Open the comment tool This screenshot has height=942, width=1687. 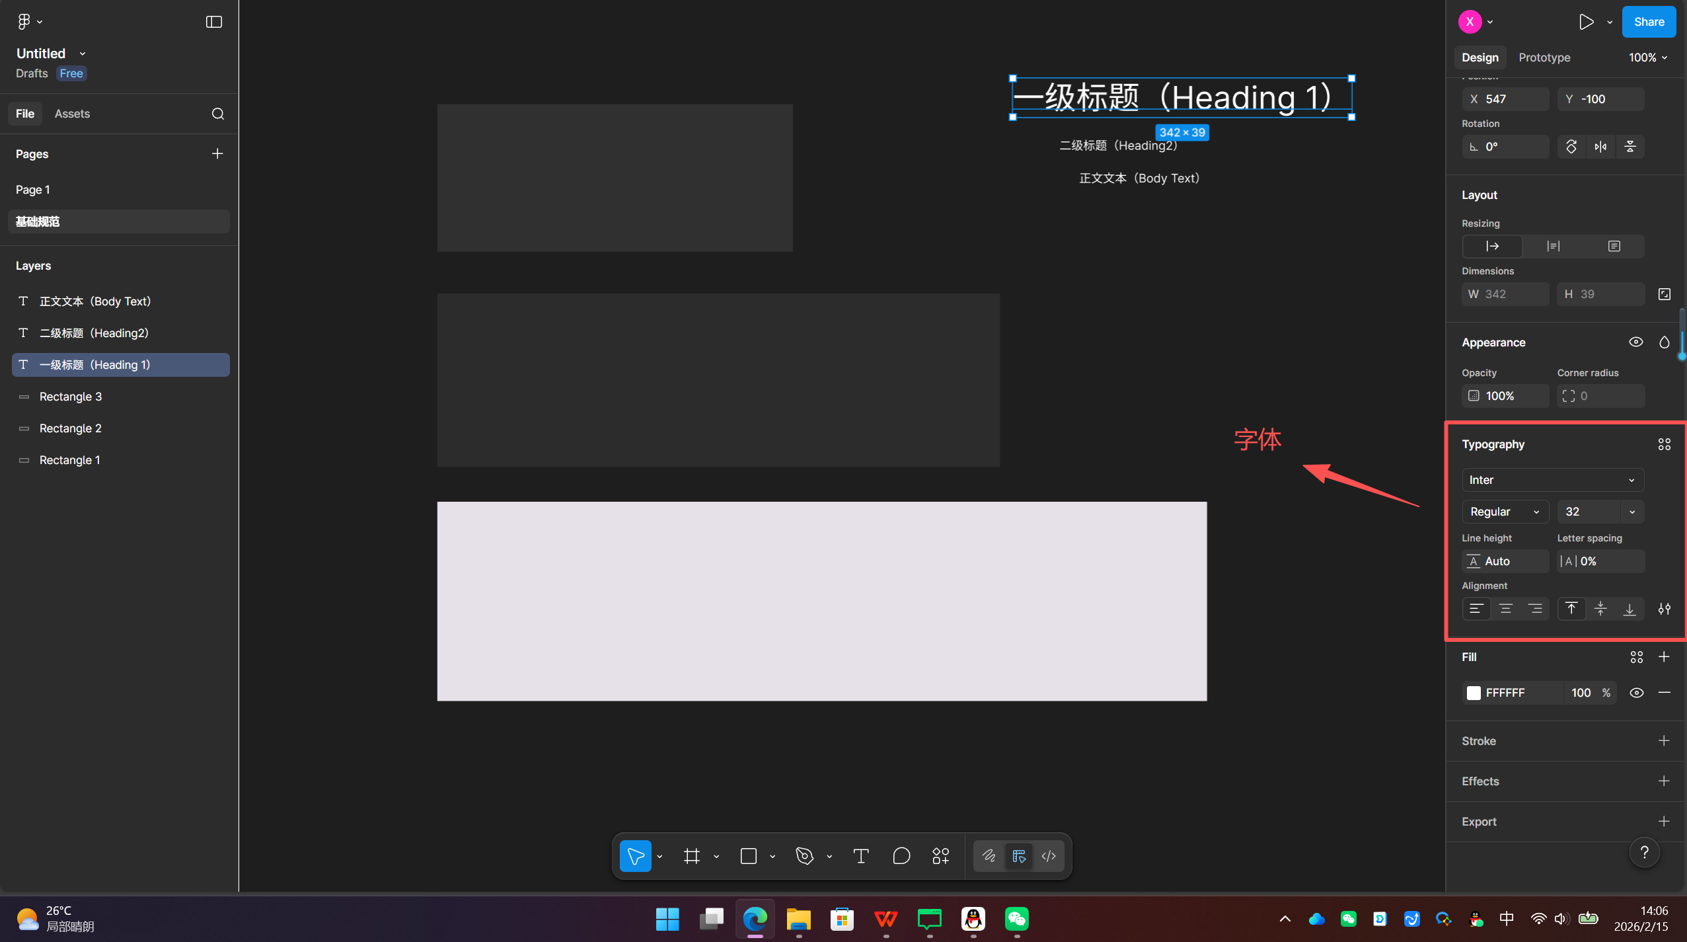(900, 855)
